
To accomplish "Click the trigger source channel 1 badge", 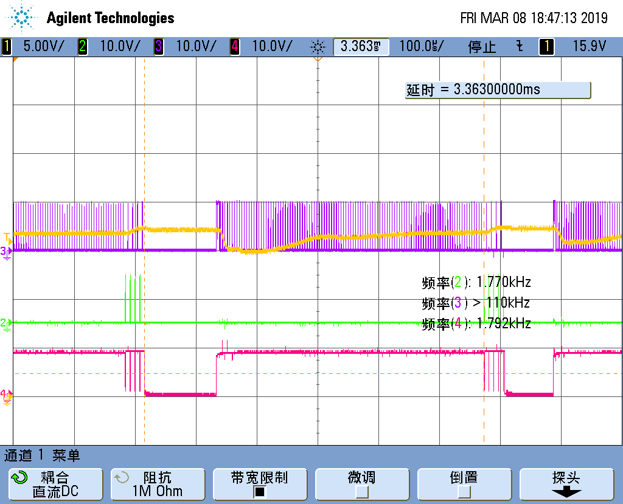I will tap(546, 46).
